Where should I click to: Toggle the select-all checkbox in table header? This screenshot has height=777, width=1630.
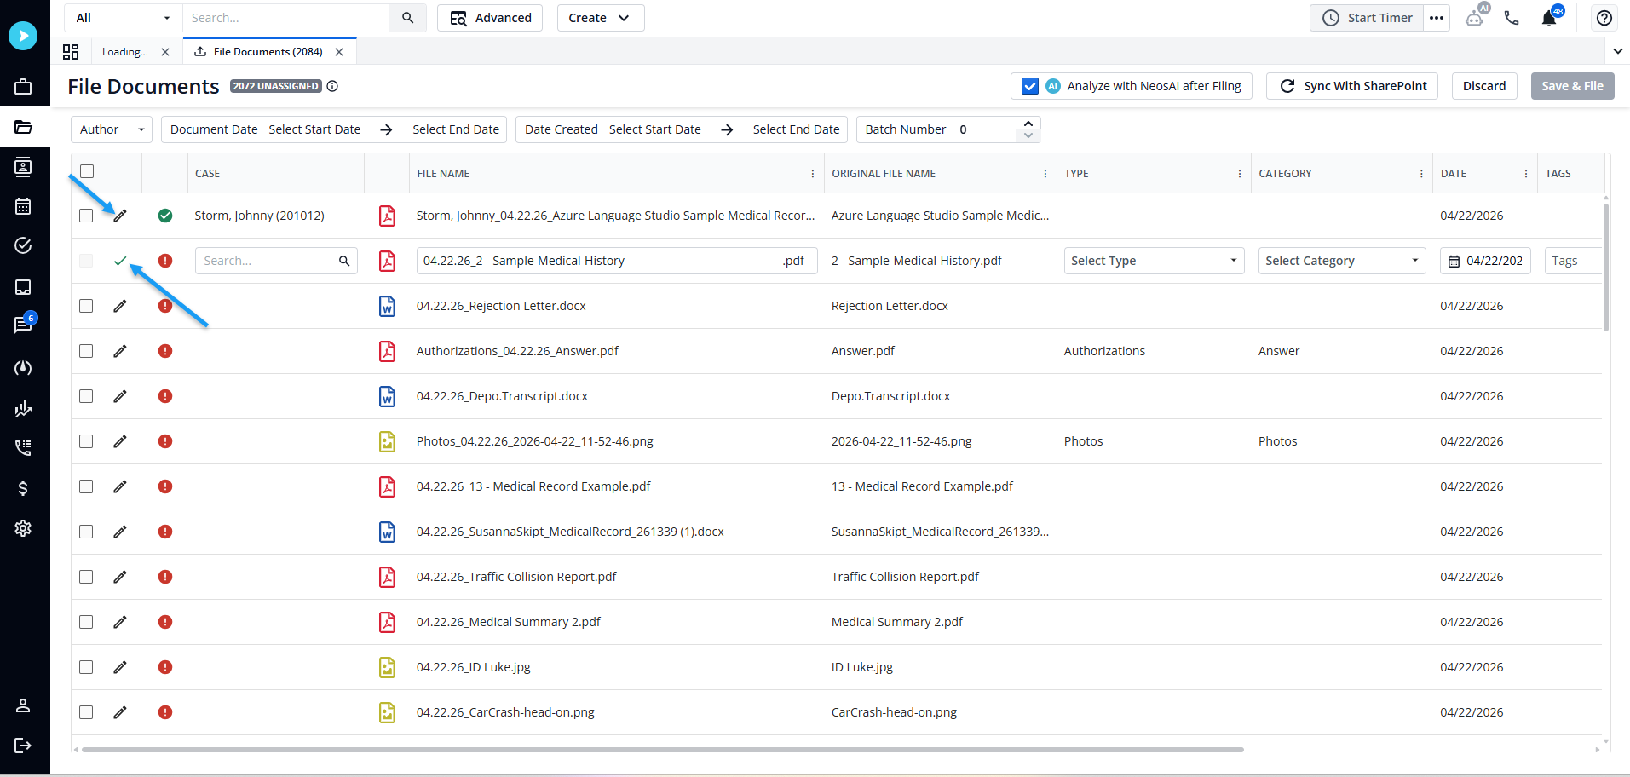click(x=87, y=171)
